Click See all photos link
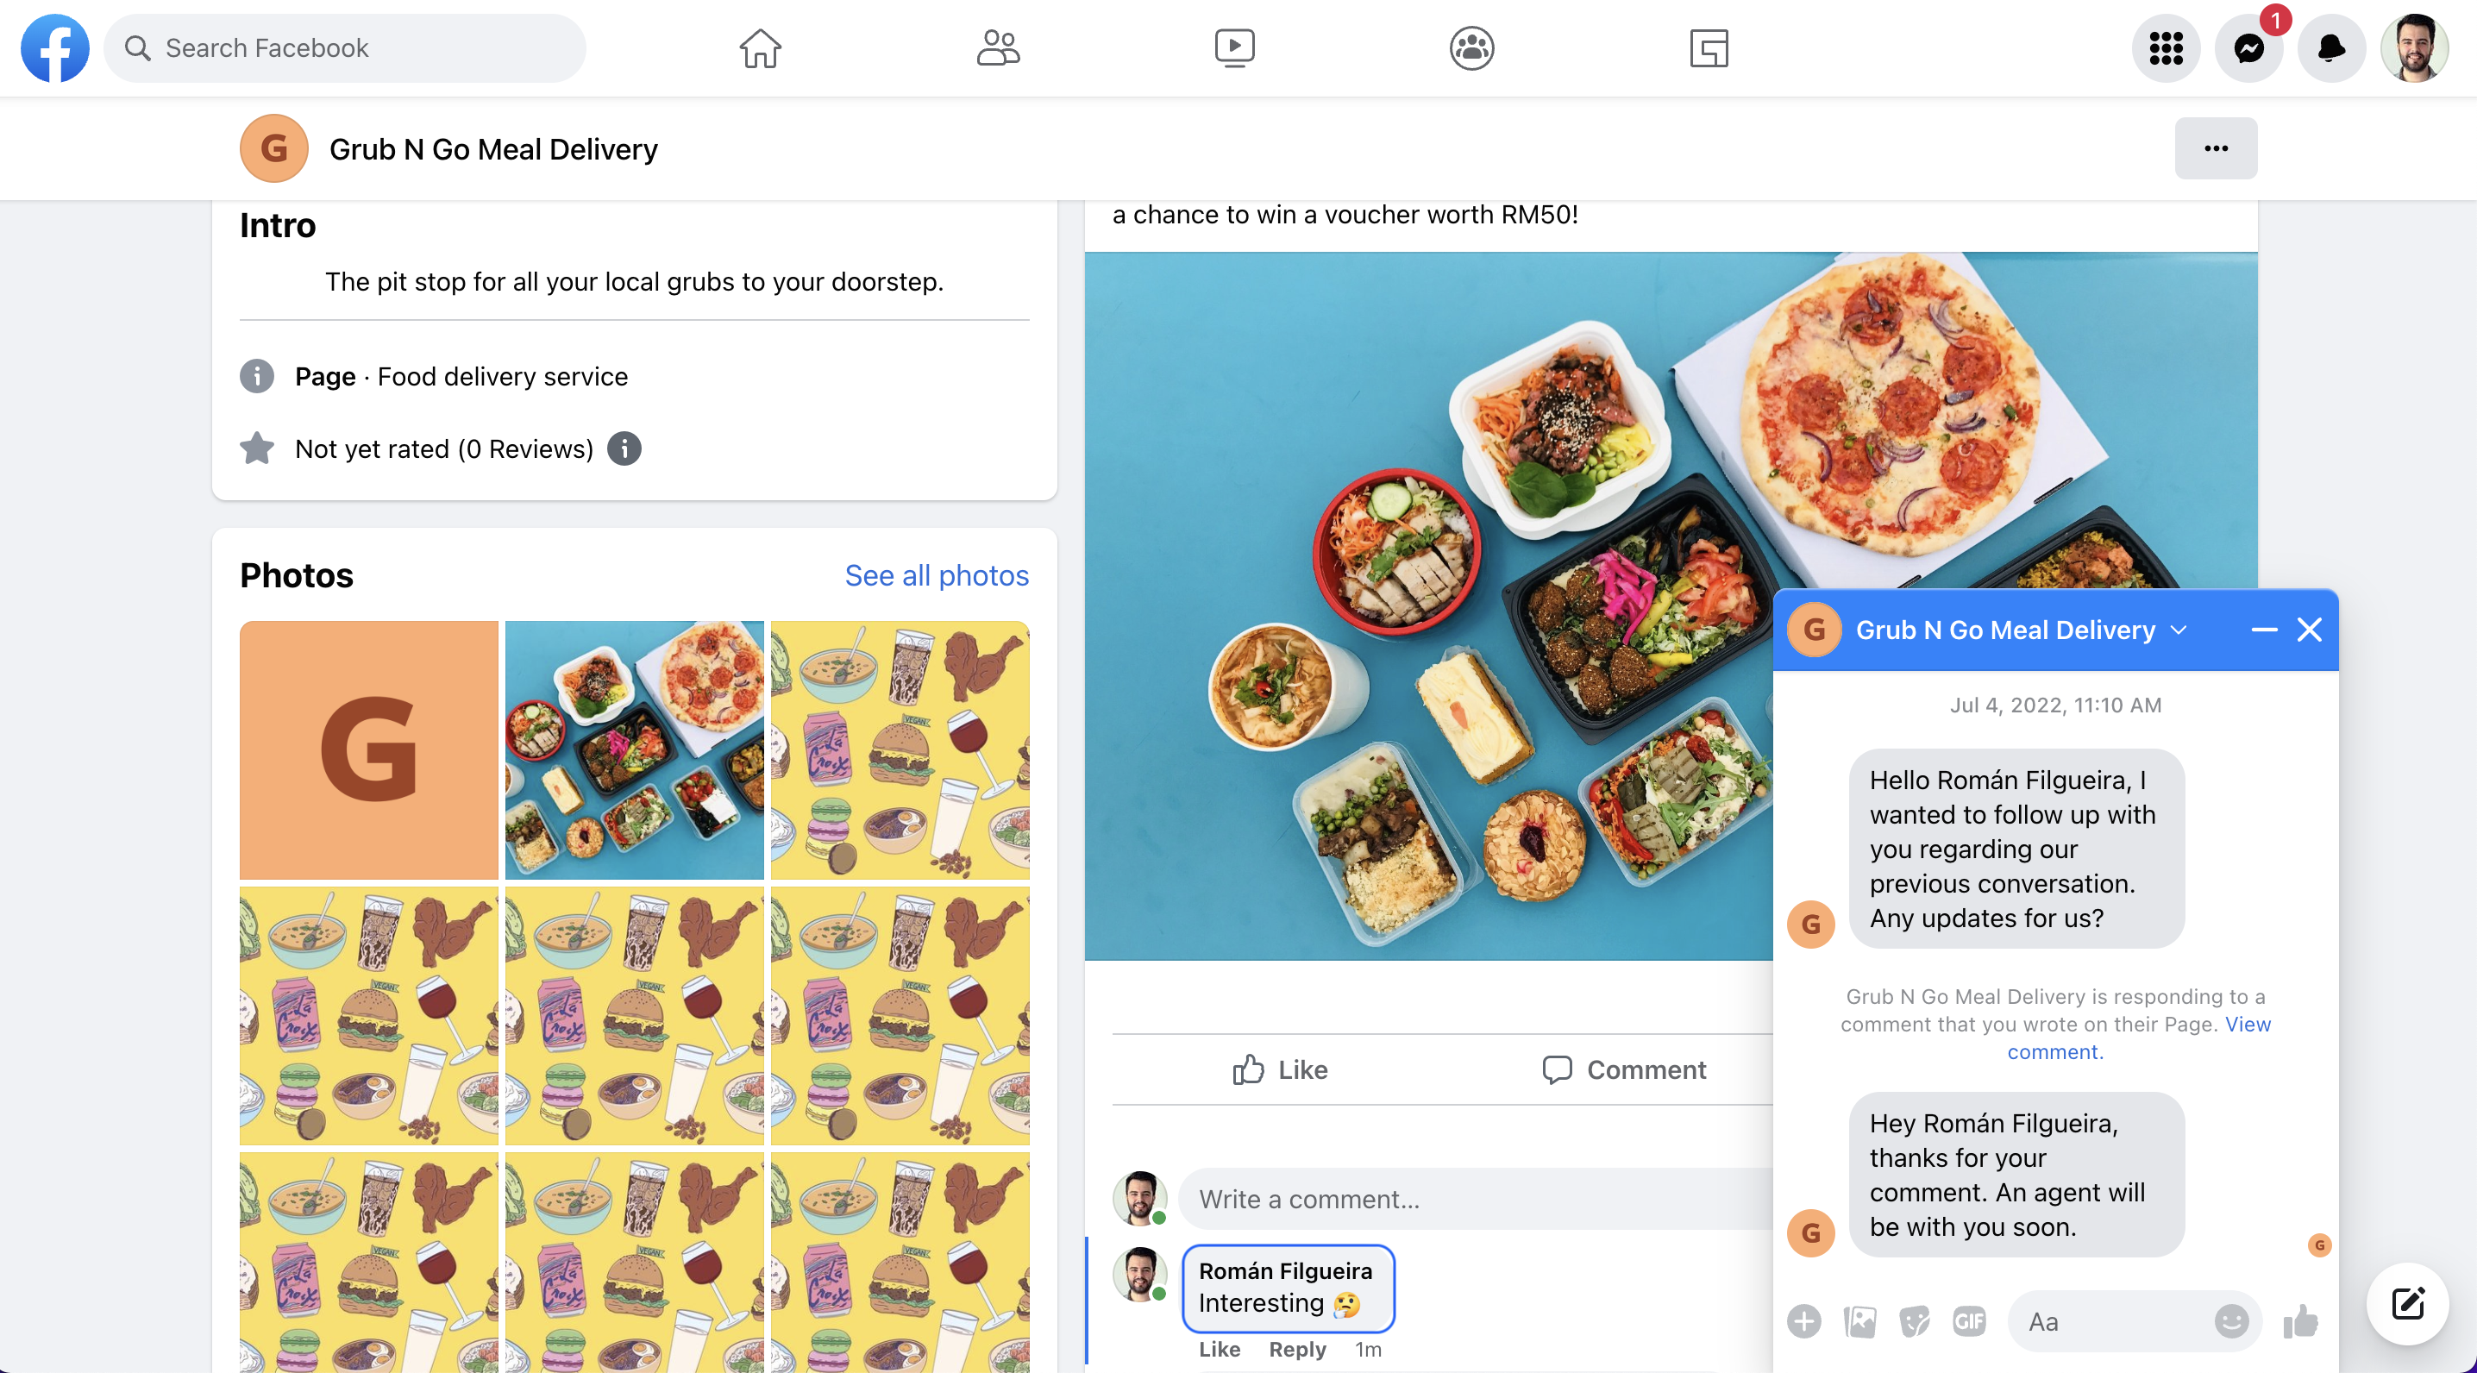 [937, 574]
